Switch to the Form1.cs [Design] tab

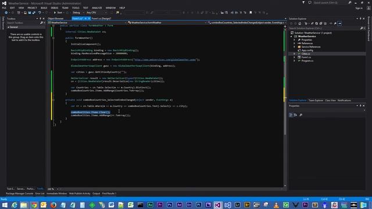pos(101,19)
